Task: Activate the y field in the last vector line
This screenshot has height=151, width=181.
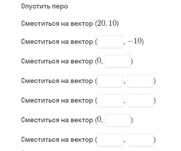Action: (140, 140)
